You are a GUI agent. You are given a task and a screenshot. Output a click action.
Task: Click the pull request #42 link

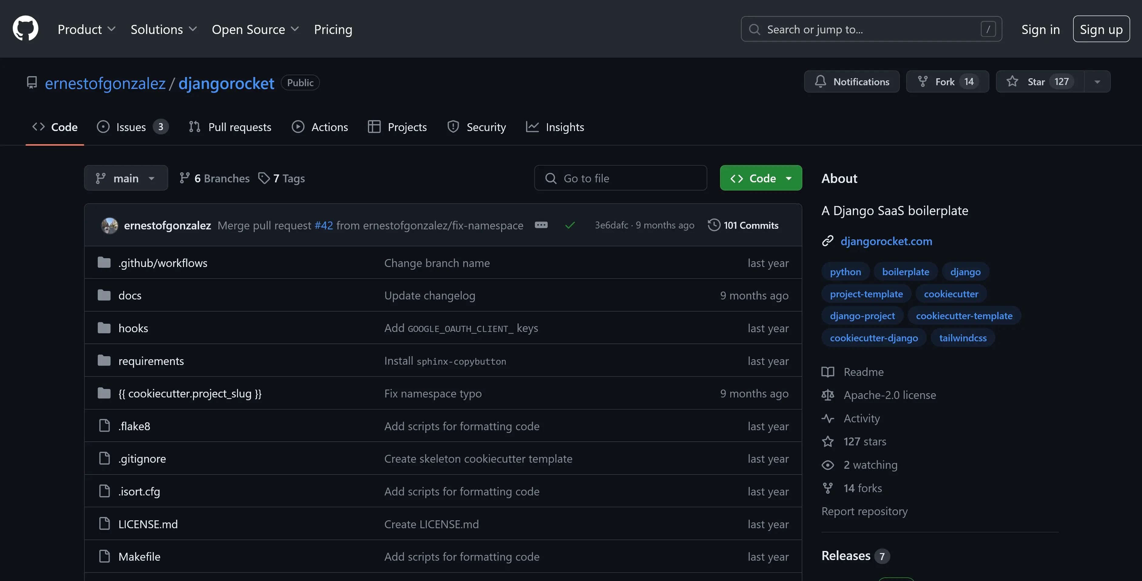point(324,225)
